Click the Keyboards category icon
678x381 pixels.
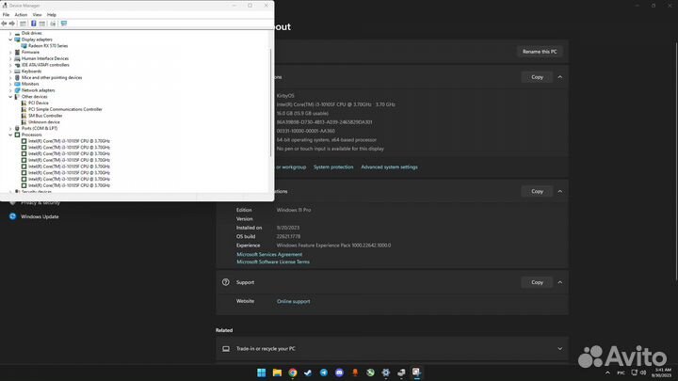[x=17, y=71]
